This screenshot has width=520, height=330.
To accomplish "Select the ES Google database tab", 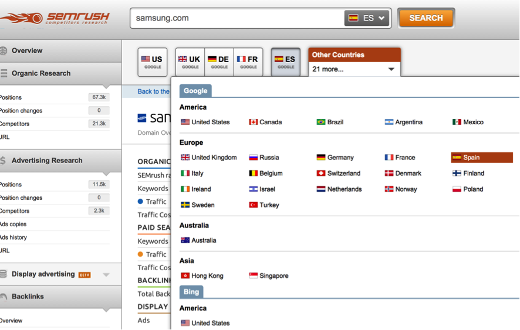I will click(x=286, y=62).
